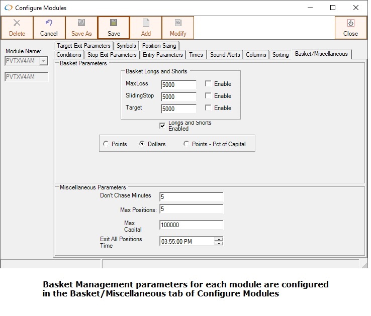Select Points - Pct of Capital option
Image resolution: width=371 pixels, height=316 pixels.
pyautogui.click(x=187, y=144)
